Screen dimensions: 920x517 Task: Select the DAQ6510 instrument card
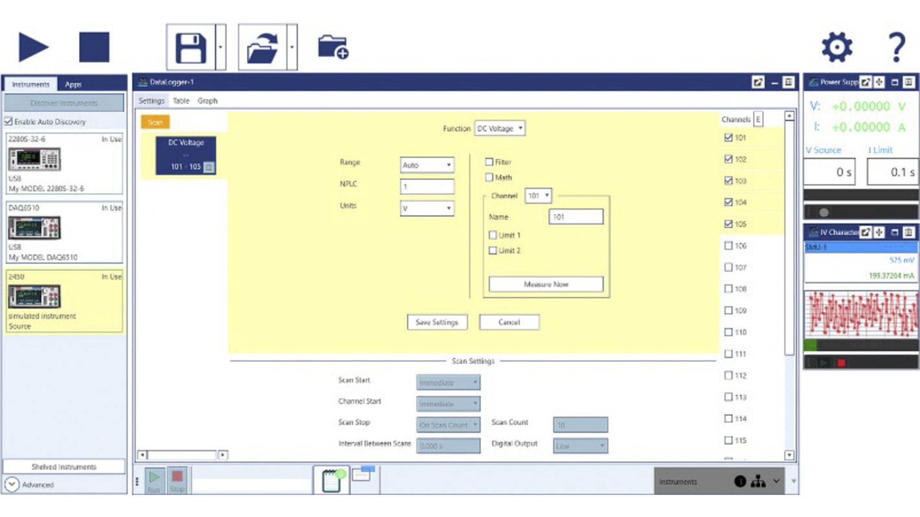point(64,232)
